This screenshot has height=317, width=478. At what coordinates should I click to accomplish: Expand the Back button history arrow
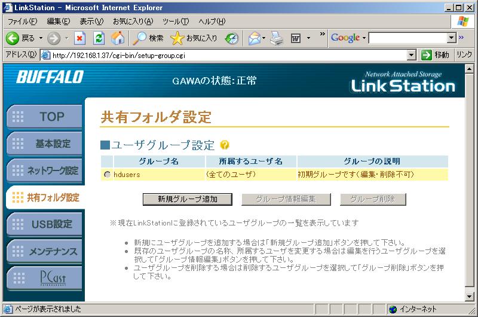click(41, 38)
